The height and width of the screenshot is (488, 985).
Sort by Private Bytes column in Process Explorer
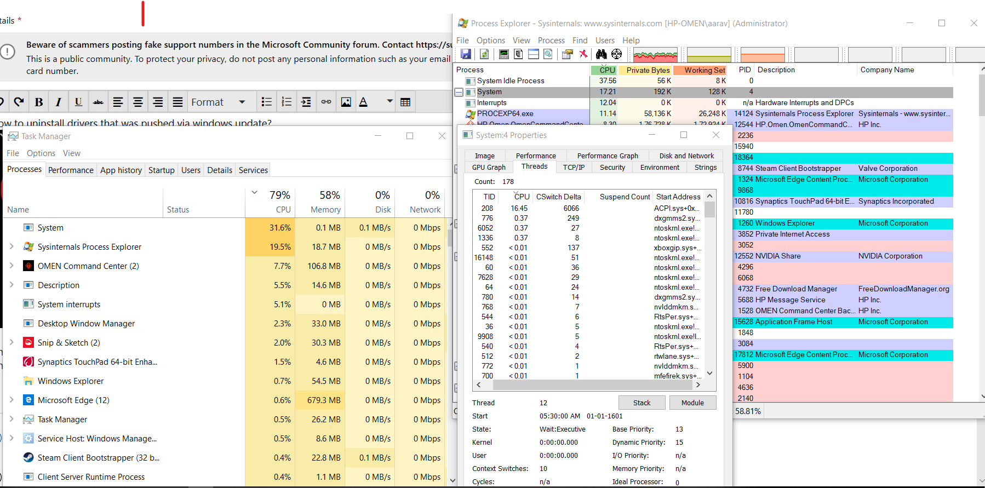coord(645,70)
